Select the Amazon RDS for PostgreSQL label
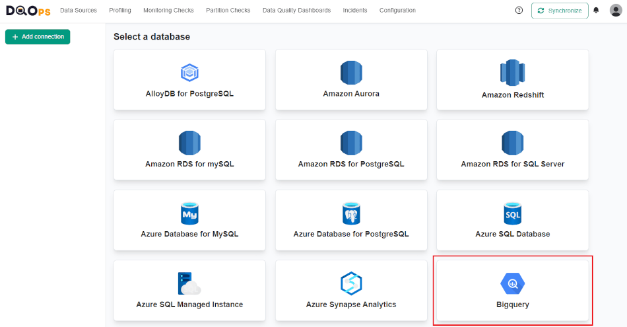 351,164
